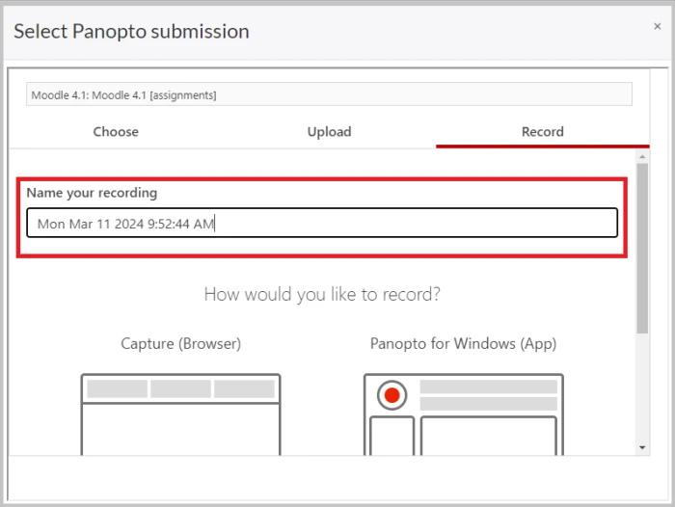Select the Record tab
The width and height of the screenshot is (675, 507).
[542, 132]
